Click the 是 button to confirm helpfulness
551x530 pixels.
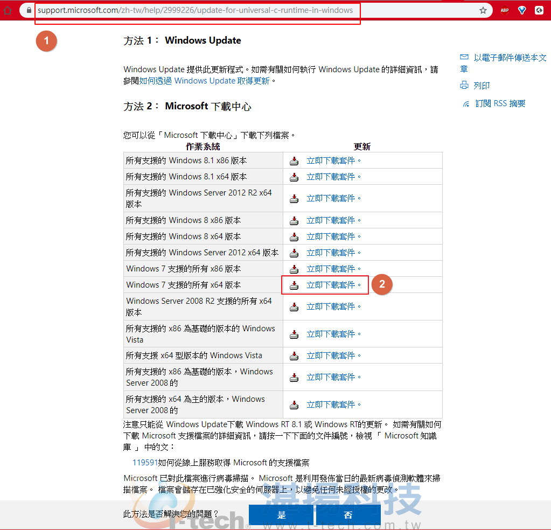coord(281,515)
